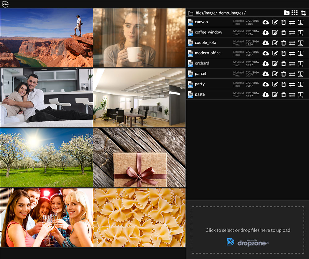
Task: Delete the canyon file
Action: click(283, 22)
